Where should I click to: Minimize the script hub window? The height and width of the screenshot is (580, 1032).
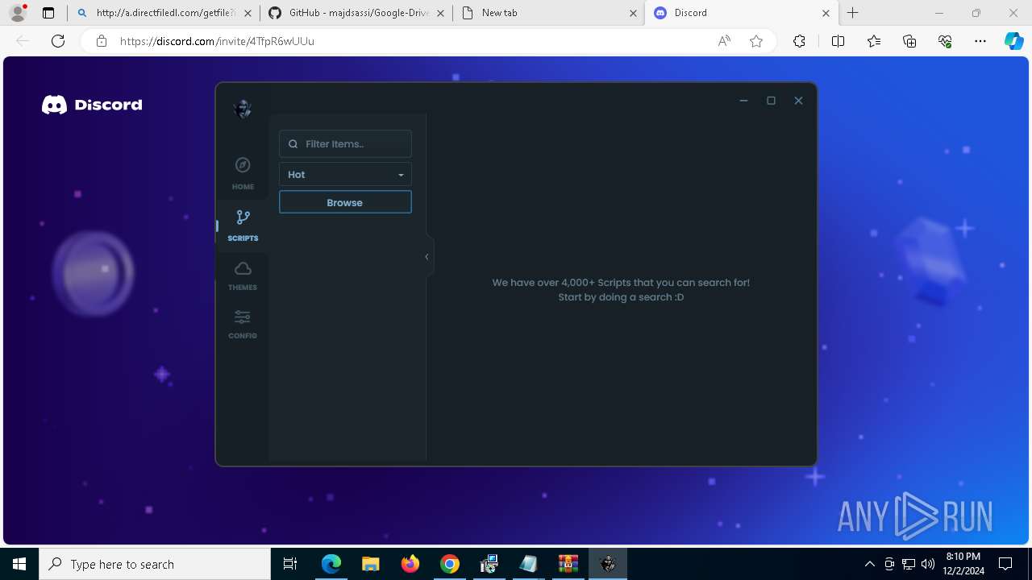(743, 101)
